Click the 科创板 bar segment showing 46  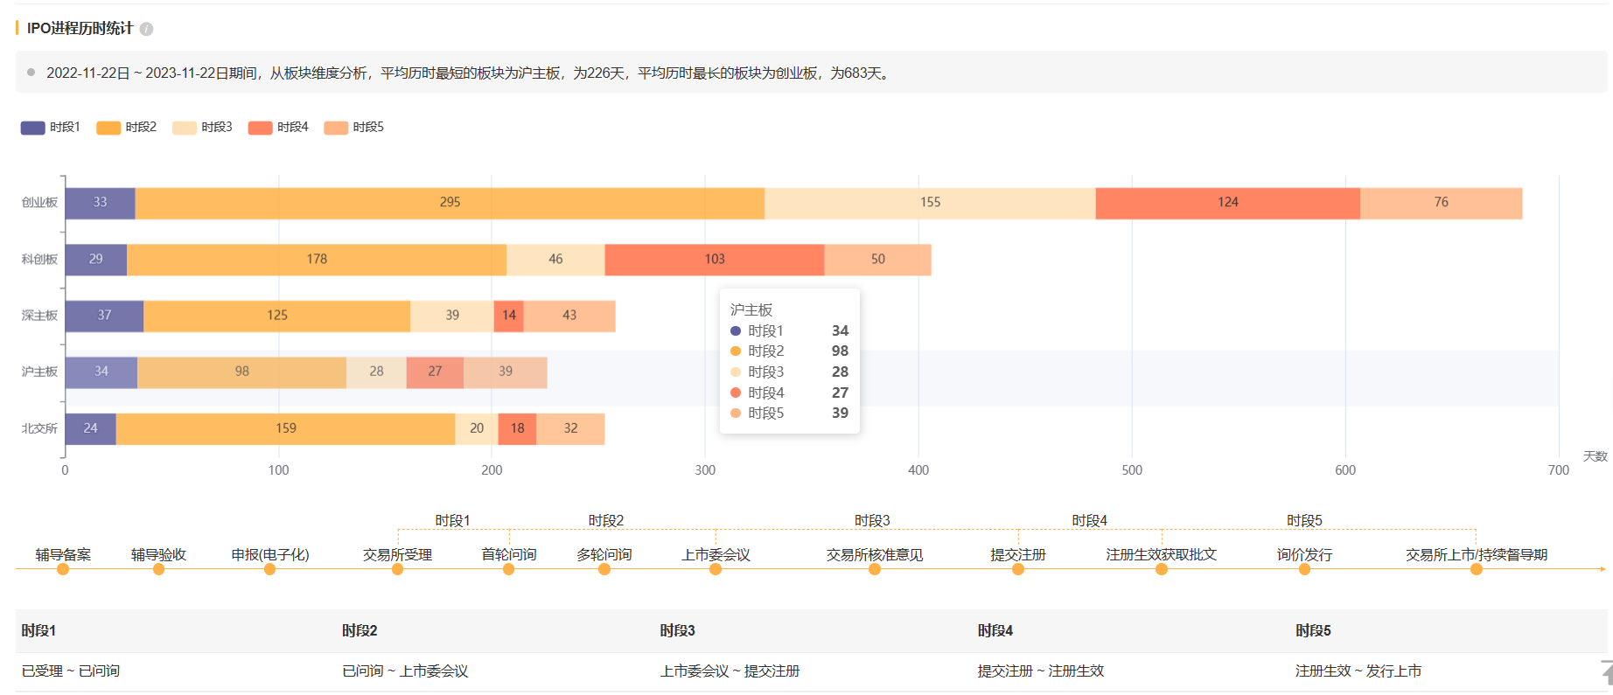coord(555,260)
